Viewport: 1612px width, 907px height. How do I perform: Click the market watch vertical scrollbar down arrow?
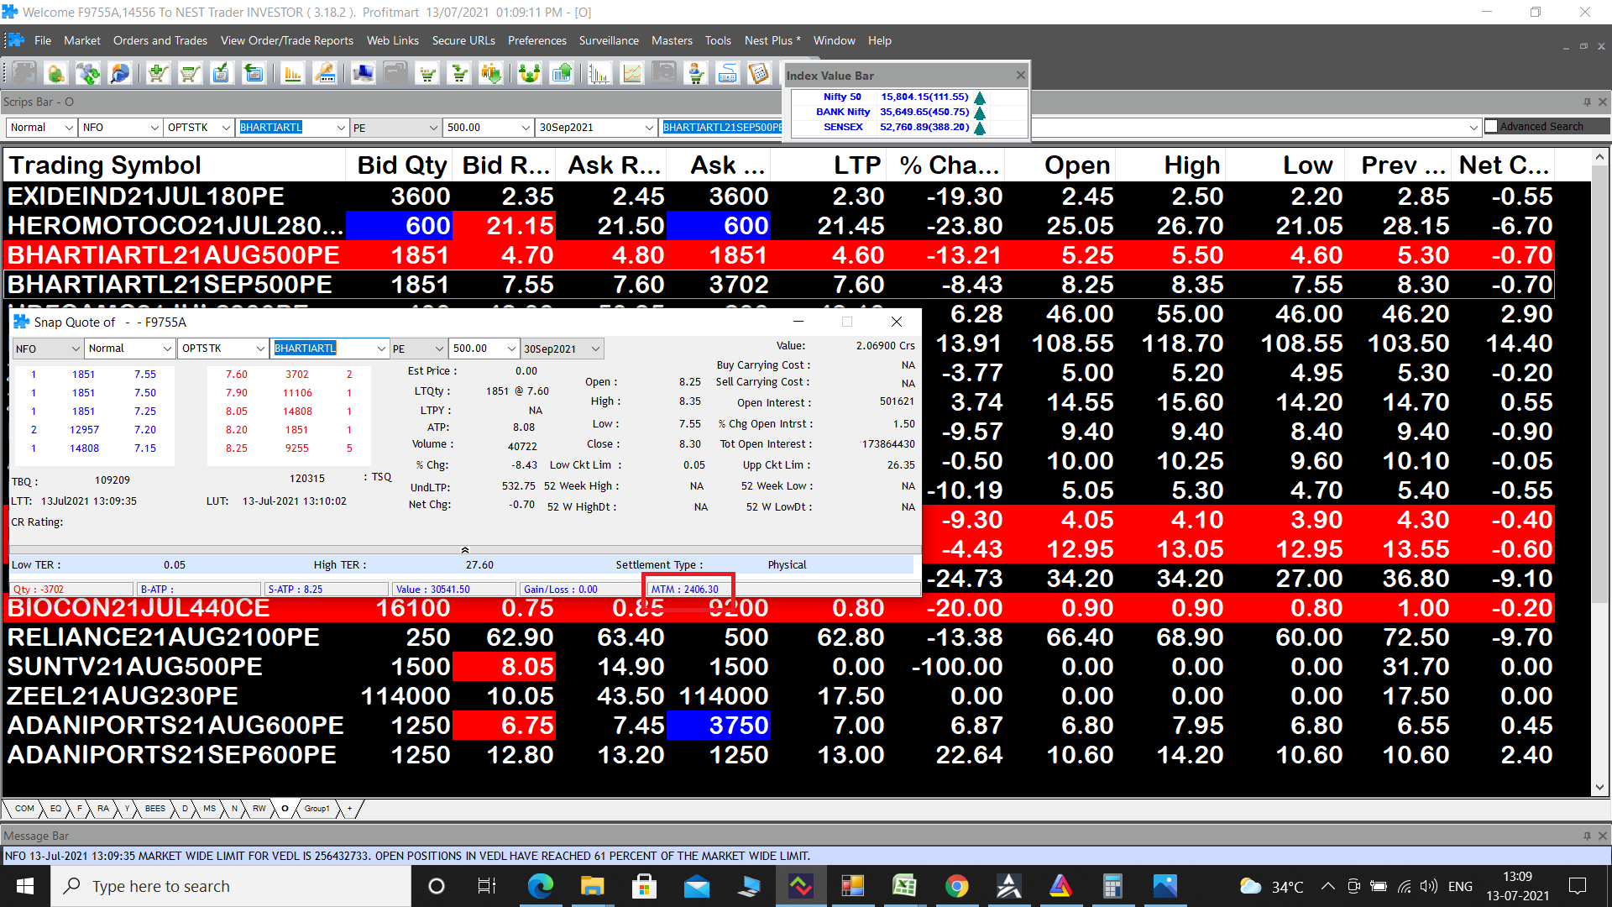point(1599,787)
